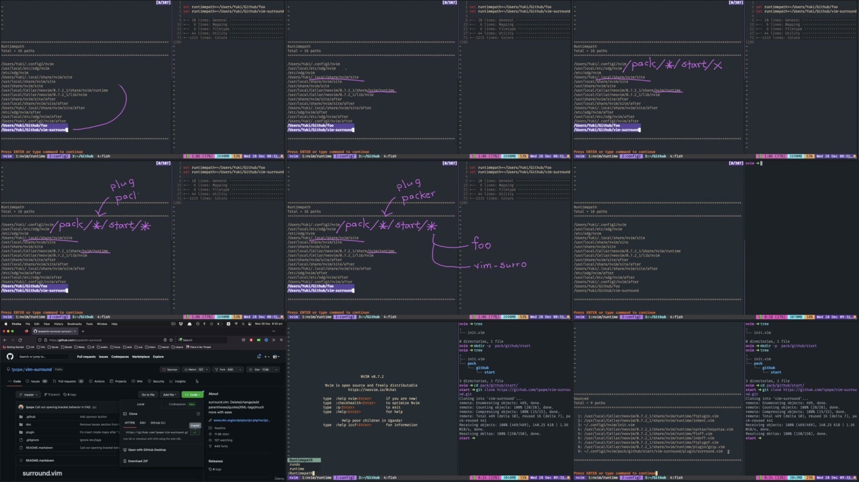
Task: Open the Firefox hamburger menu
Action: click(281, 340)
